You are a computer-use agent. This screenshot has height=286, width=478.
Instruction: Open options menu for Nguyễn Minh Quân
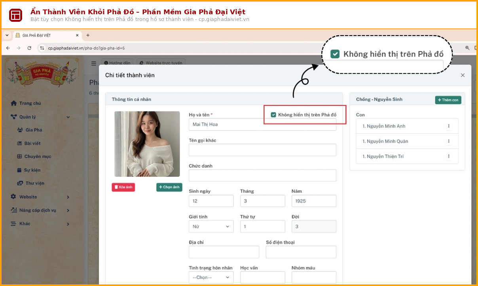pos(449,141)
